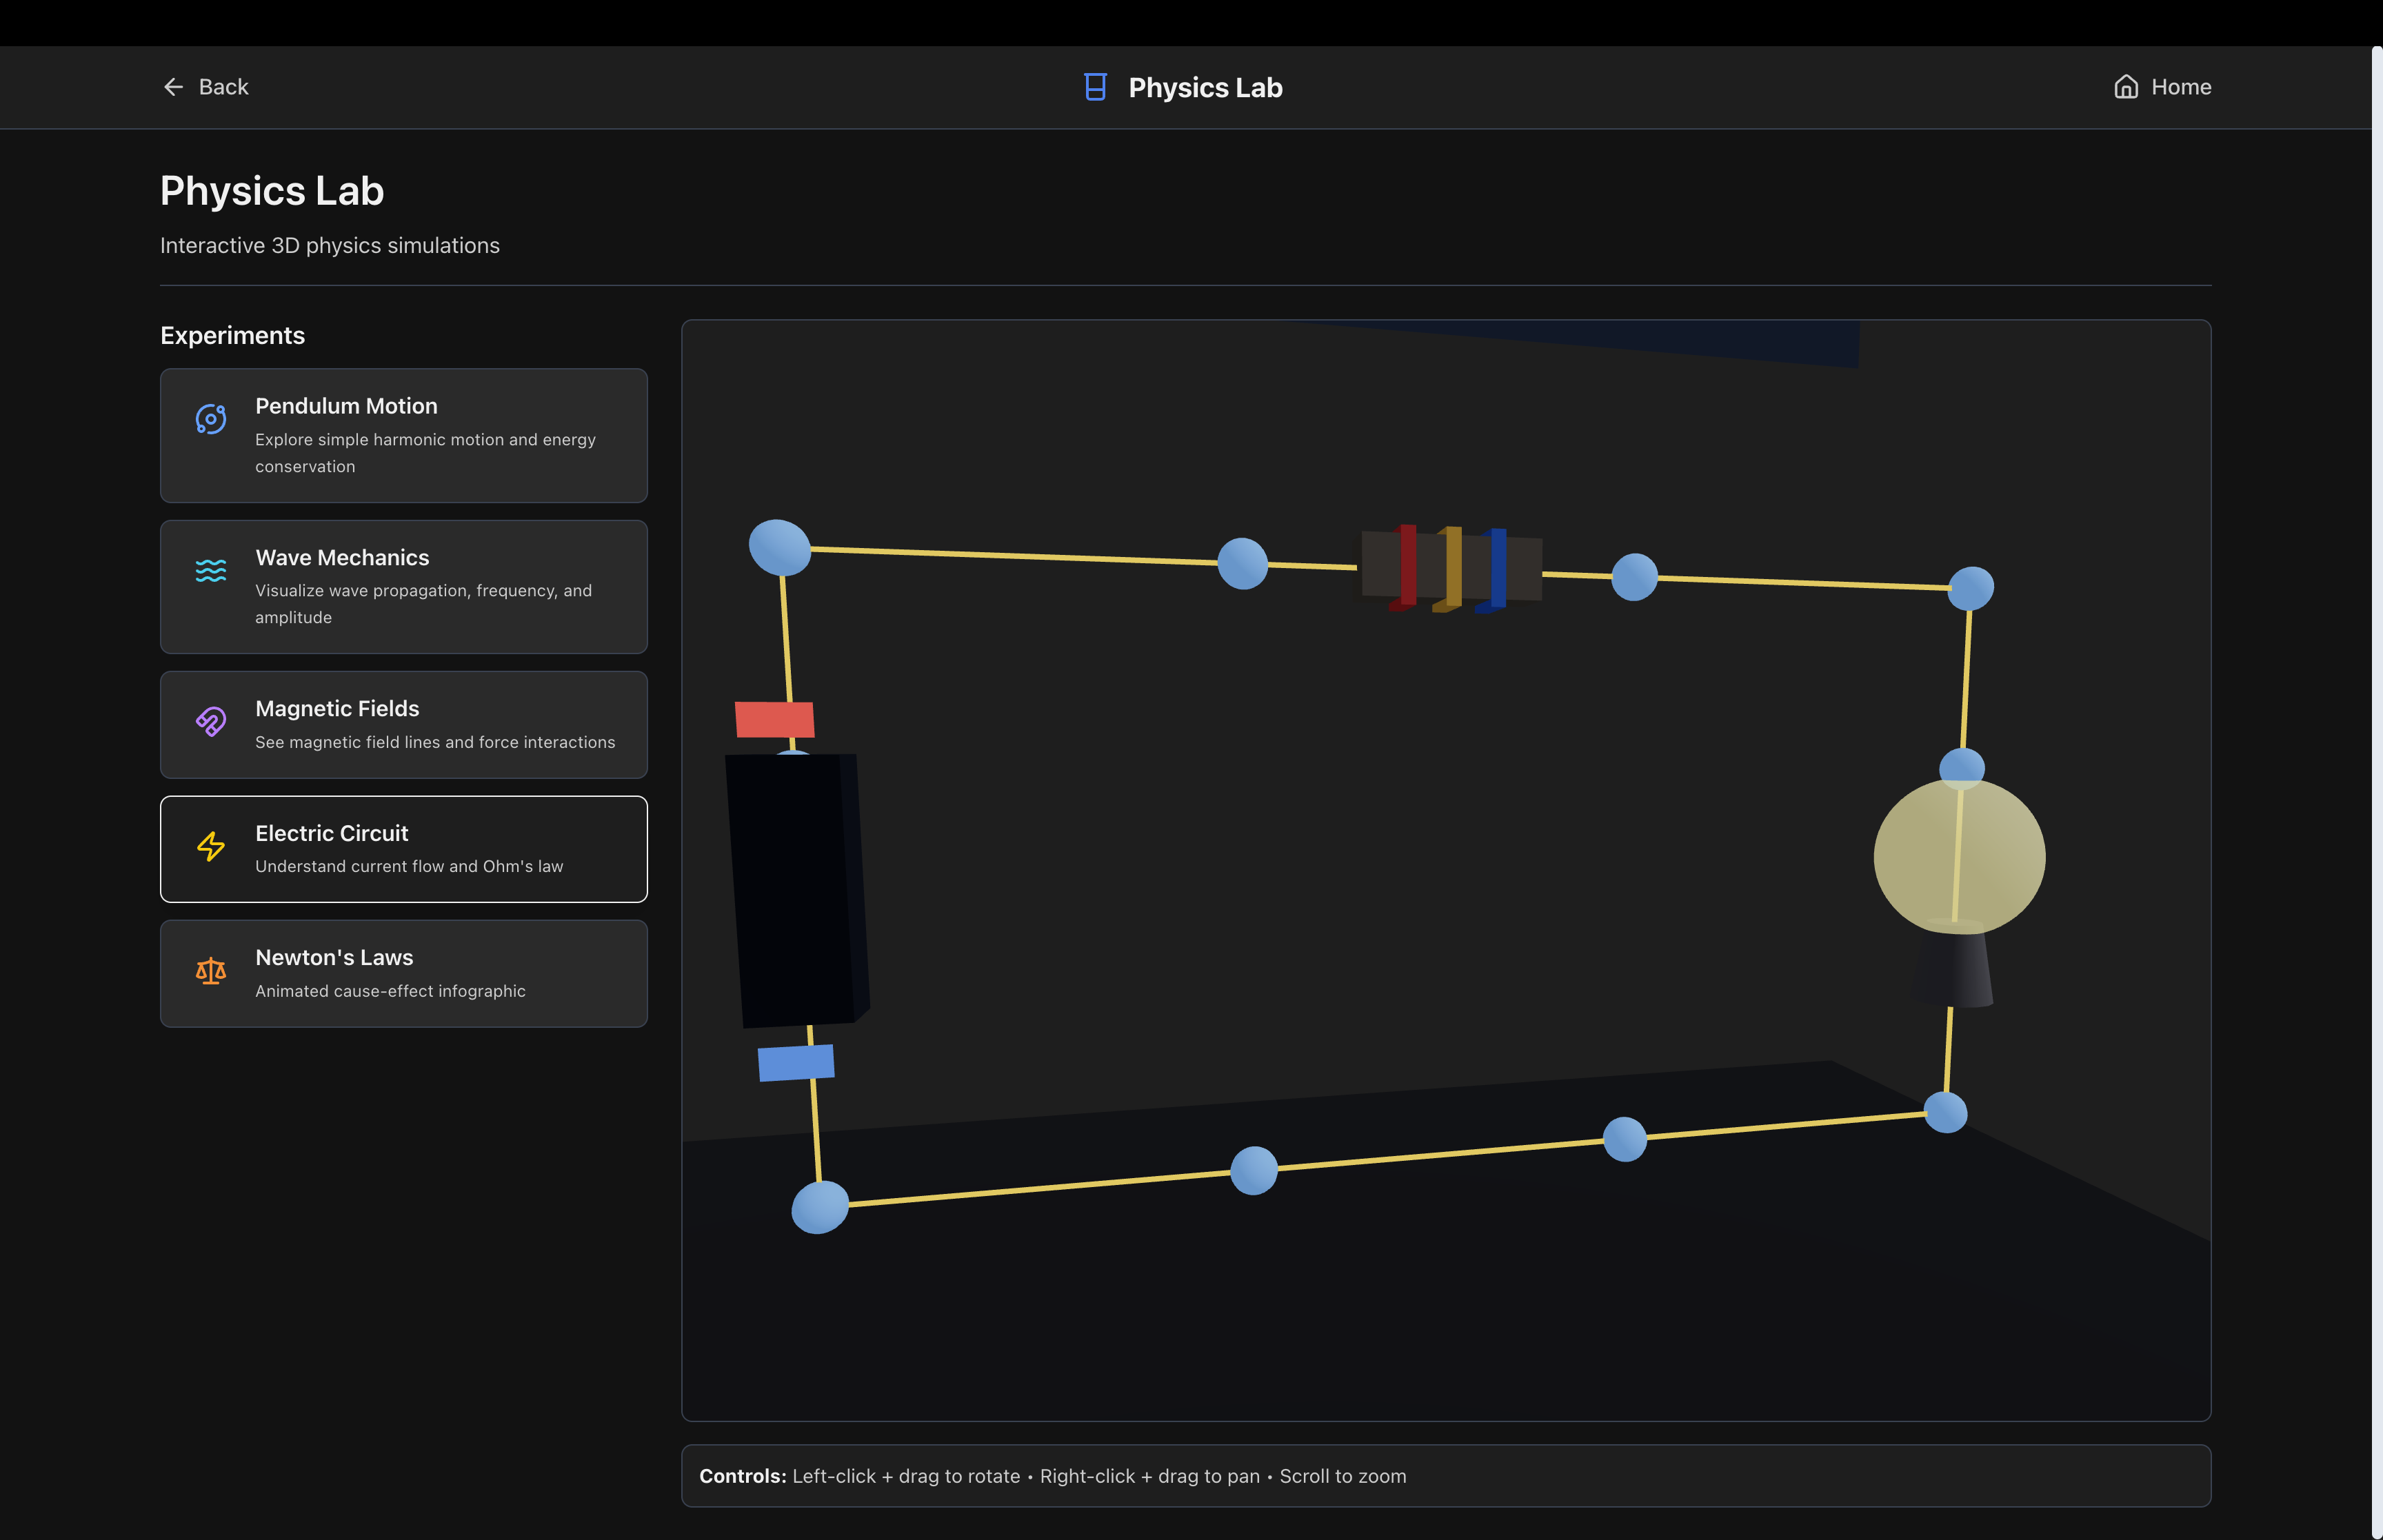The height and width of the screenshot is (1540, 2383).
Task: Click the blue negative battery terminal
Action: 795,1062
